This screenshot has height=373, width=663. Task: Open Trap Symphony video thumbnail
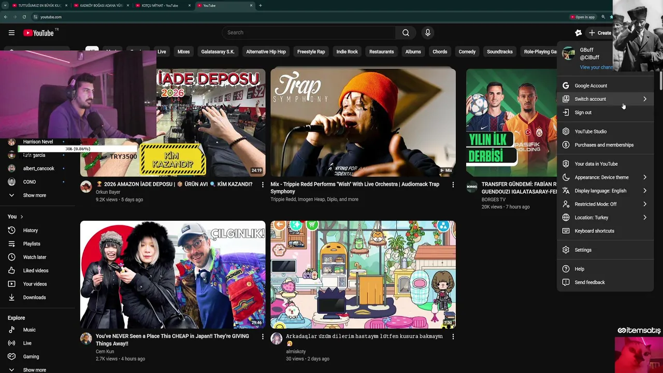[x=363, y=122]
